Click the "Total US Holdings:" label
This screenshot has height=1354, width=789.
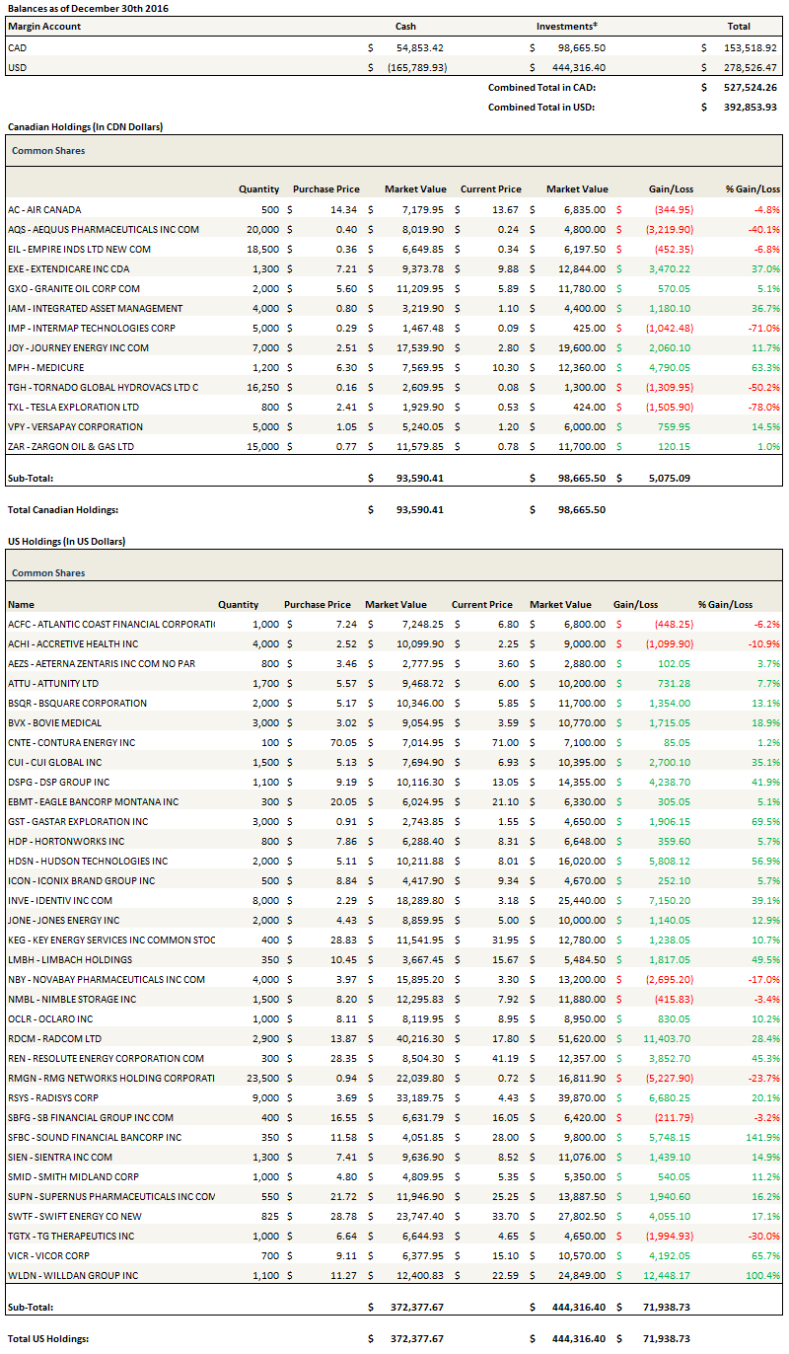(48, 1338)
